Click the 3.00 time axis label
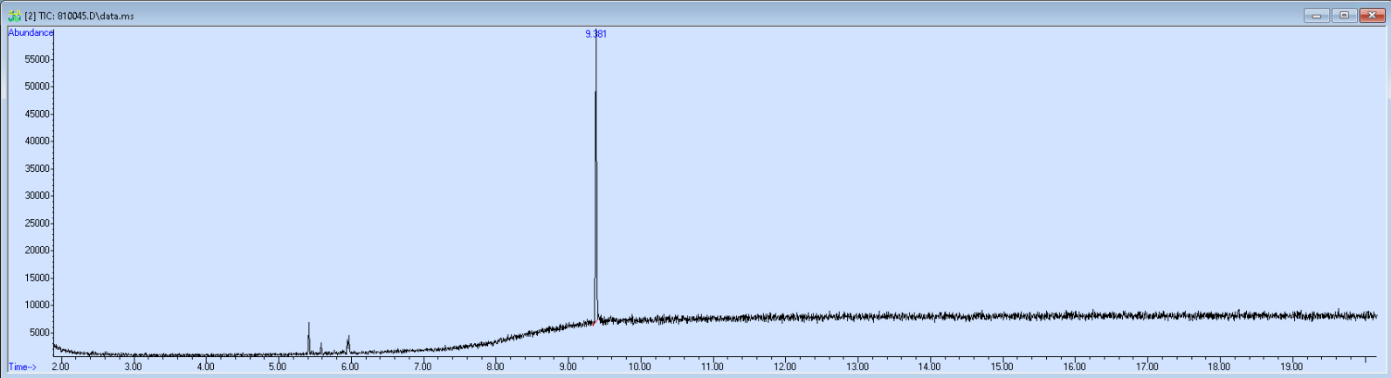This screenshot has height=378, width=1391. click(x=133, y=367)
